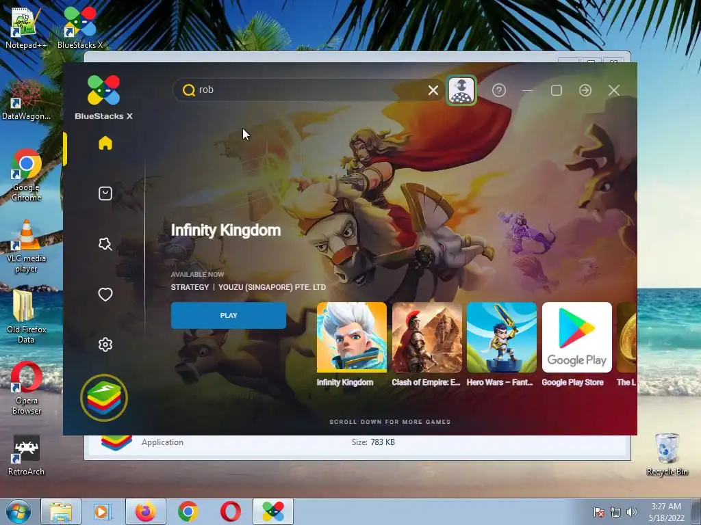The height and width of the screenshot is (525, 701).
Task: Open the Home tab in BlueStacks sidebar
Action: tap(105, 143)
